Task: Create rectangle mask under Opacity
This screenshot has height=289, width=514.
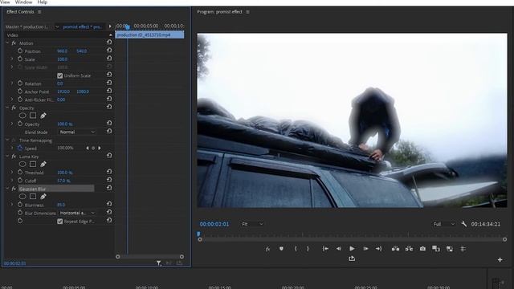Action: [33, 116]
